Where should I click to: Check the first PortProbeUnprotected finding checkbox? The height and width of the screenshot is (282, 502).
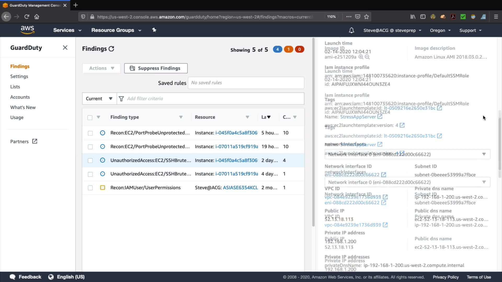pyautogui.click(x=90, y=133)
